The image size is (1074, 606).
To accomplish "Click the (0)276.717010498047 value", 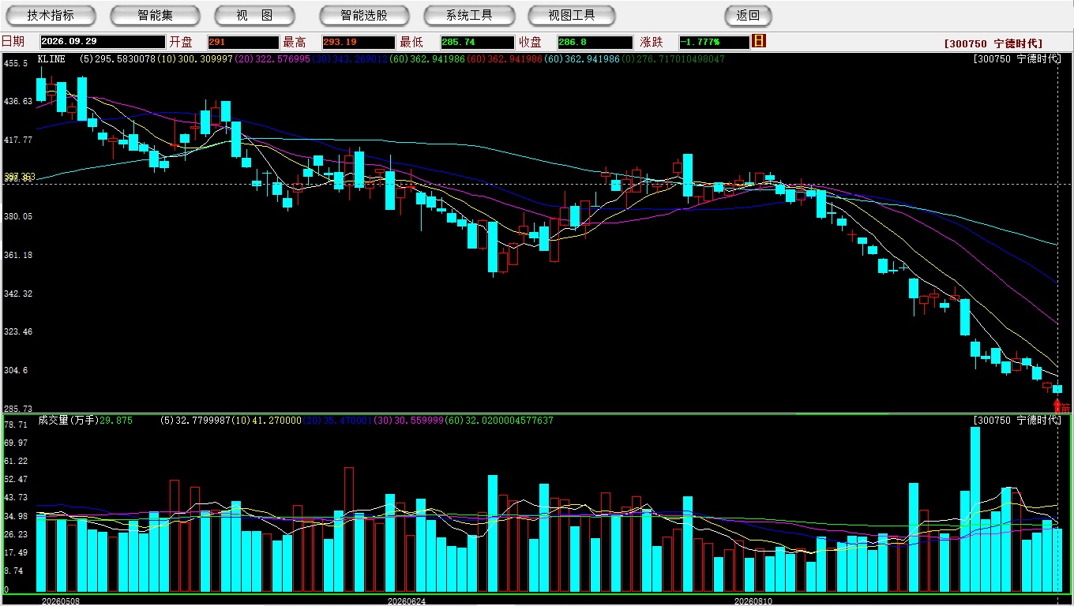I will pyautogui.click(x=673, y=59).
